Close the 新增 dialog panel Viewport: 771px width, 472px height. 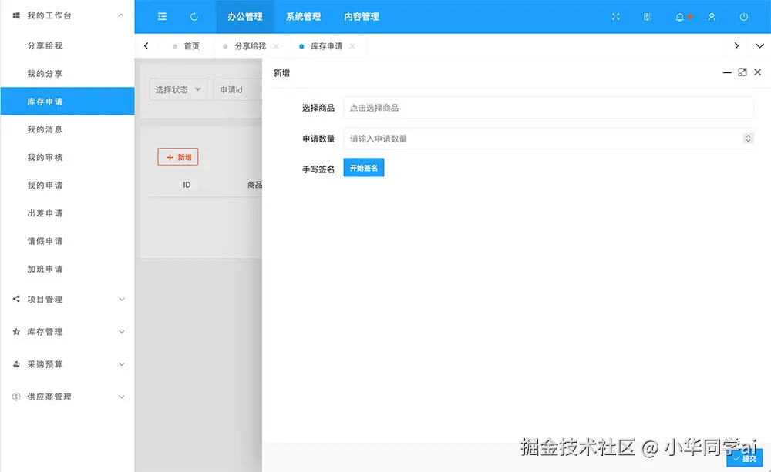click(x=758, y=72)
